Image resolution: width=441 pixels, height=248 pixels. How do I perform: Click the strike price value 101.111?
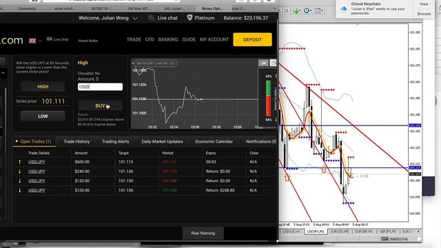coord(53,101)
